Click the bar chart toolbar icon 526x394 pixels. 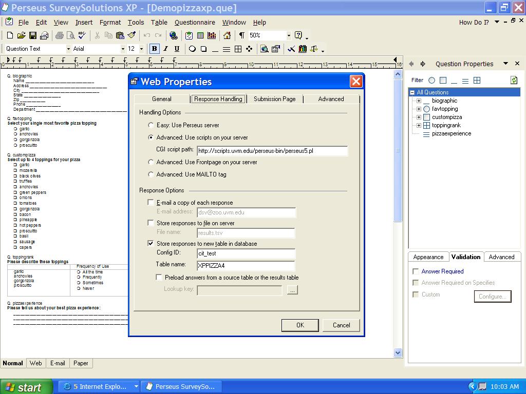tap(212, 35)
